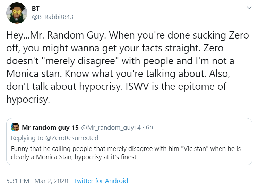258x188 pixels.
Task: Open the @Mr_random_guy14 handle
Action: (x=111, y=127)
